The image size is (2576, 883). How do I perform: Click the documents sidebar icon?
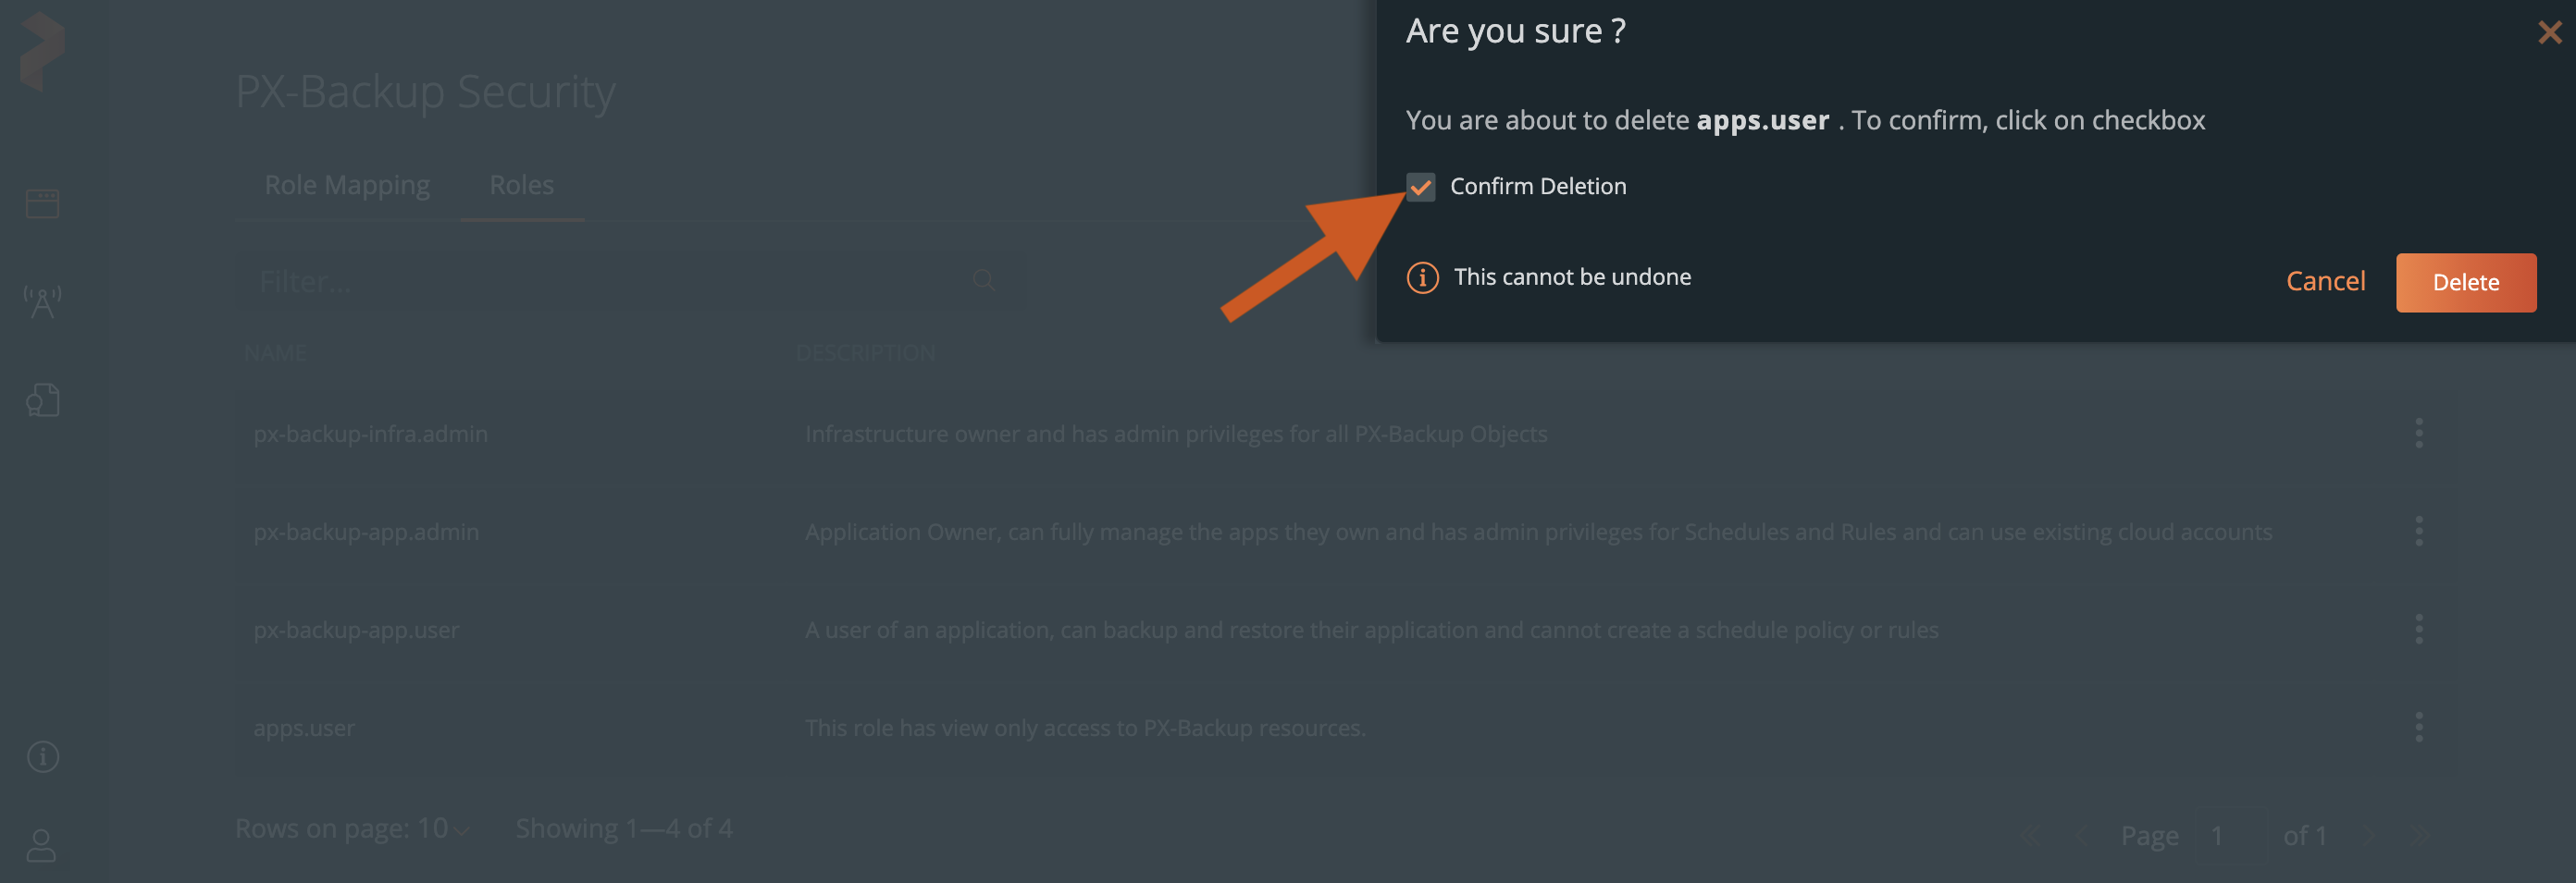pos(42,400)
